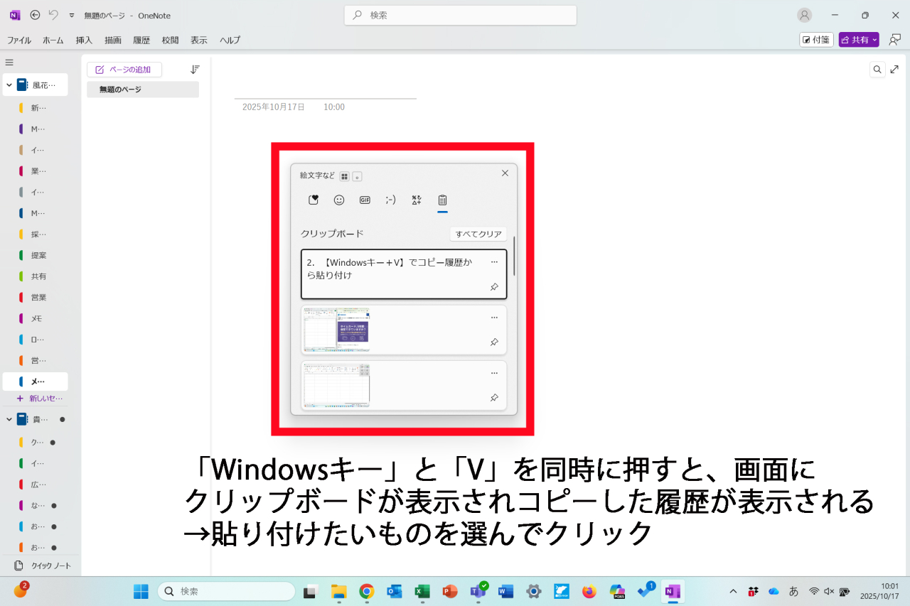Open Excel from the taskbar
This screenshot has height=606, width=910.
coord(422,591)
